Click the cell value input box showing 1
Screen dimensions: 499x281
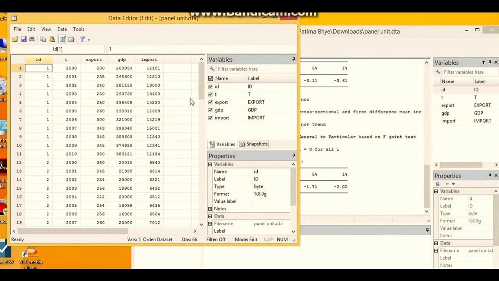[x=201, y=49]
